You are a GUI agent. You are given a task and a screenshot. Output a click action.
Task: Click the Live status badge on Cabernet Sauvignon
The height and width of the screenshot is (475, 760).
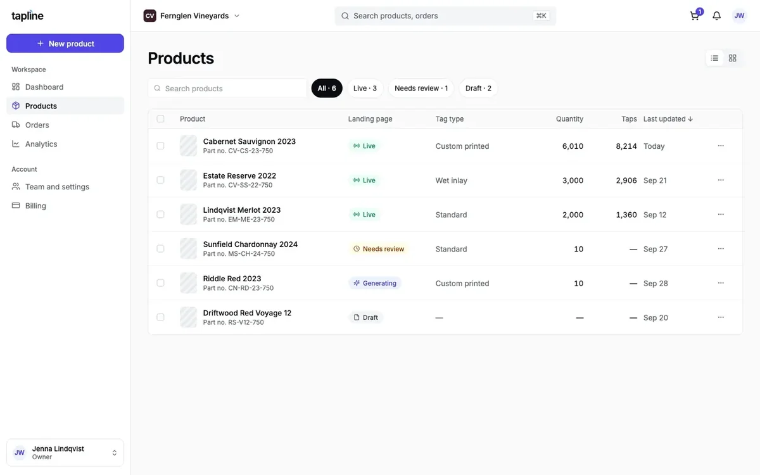click(x=364, y=146)
